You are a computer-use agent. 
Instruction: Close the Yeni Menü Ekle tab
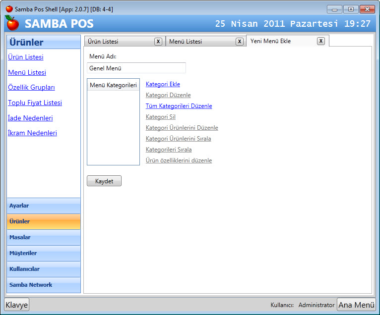click(321, 41)
